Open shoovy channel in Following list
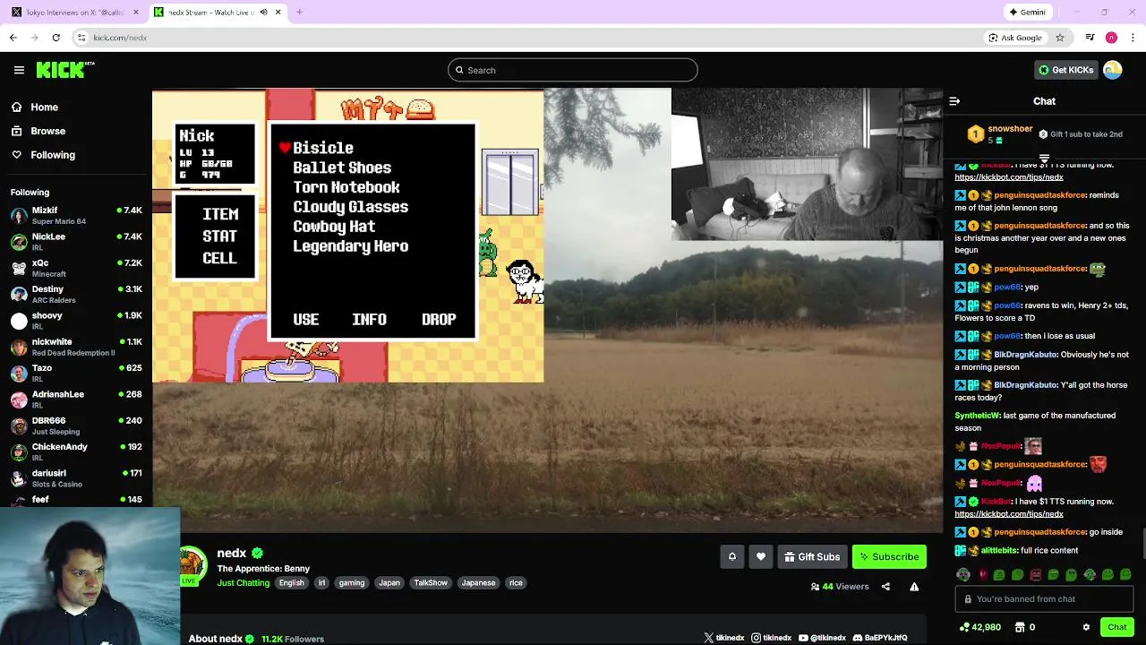1146x645 pixels. (x=76, y=321)
